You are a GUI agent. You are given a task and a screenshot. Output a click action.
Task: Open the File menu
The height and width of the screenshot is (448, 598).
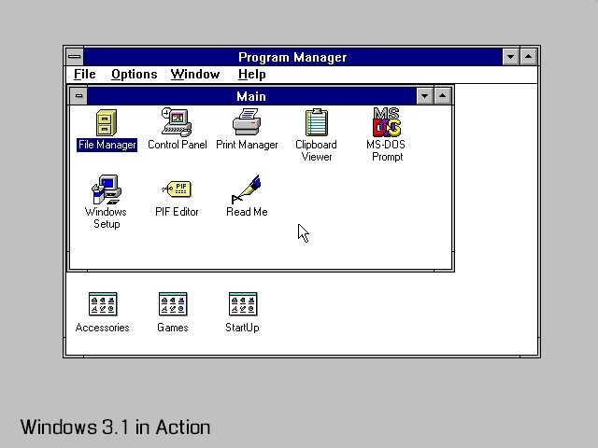pyautogui.click(x=85, y=75)
